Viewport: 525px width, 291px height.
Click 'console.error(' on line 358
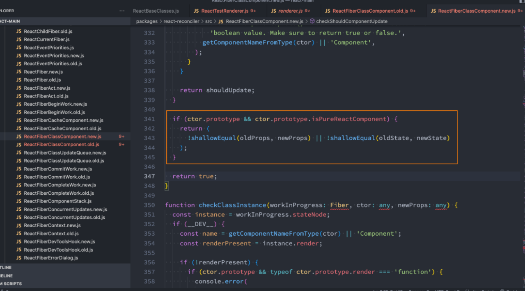pyautogui.click(x=221, y=282)
